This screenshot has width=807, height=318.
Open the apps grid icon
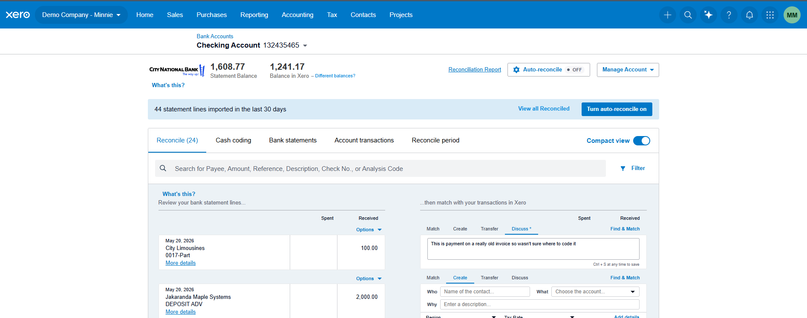point(770,15)
